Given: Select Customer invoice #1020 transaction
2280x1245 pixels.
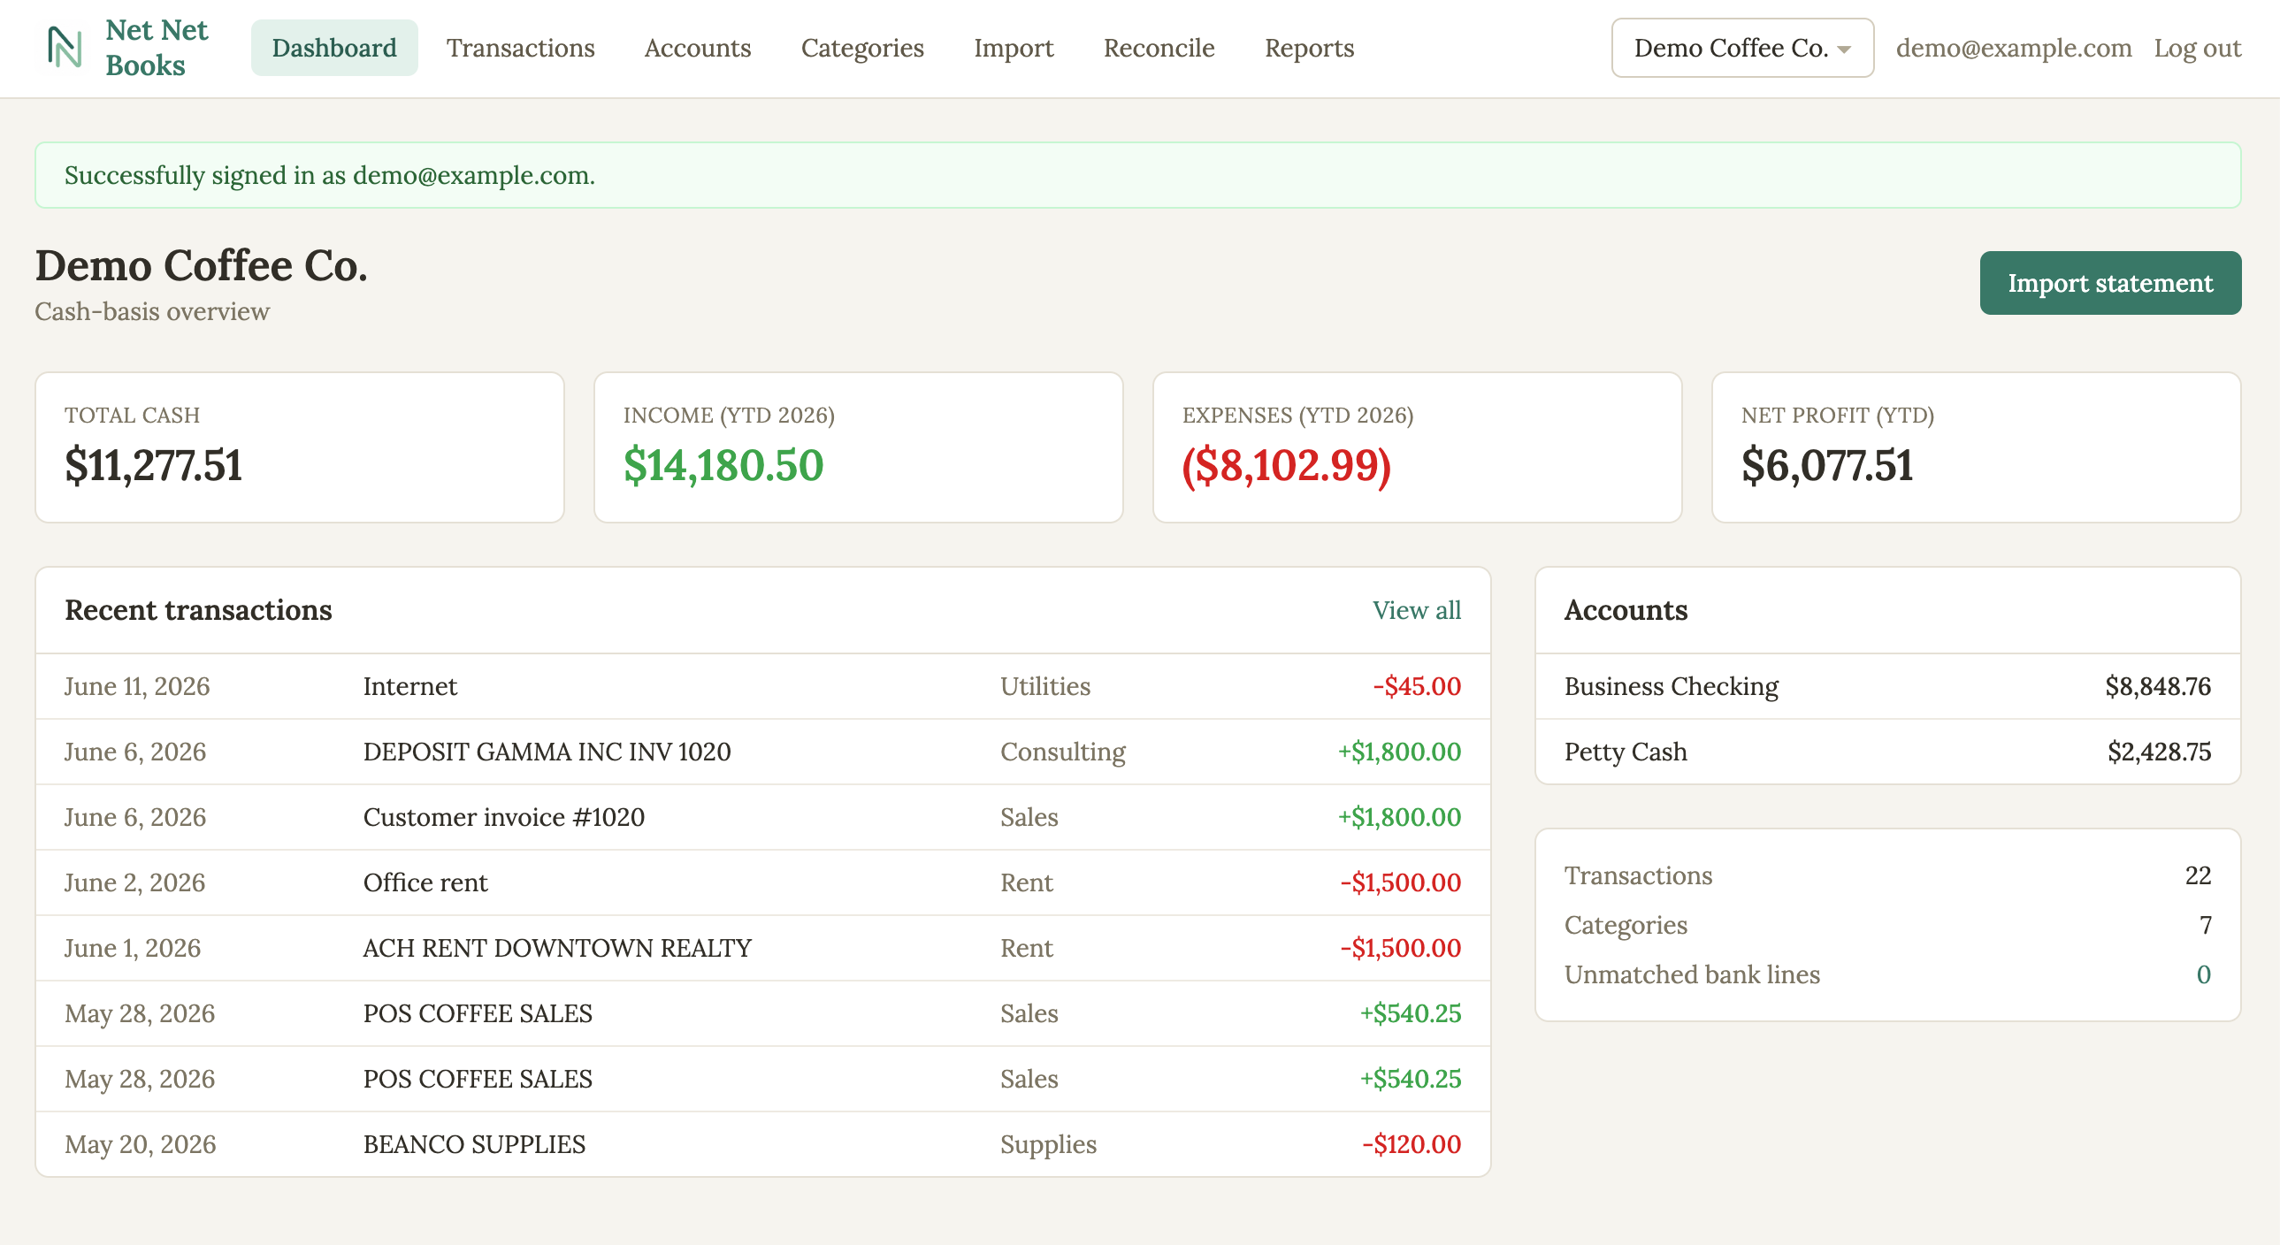Looking at the screenshot, I should click(763, 818).
